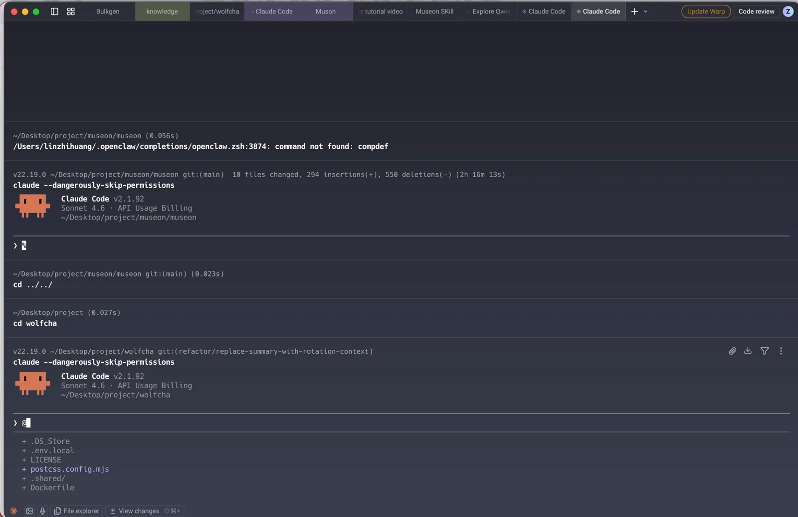Image resolution: width=798 pixels, height=517 pixels.
Task: Activate the microphone voice input icon
Action: (x=42, y=511)
